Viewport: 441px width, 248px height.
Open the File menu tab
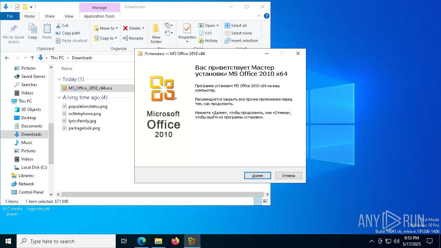click(10, 16)
